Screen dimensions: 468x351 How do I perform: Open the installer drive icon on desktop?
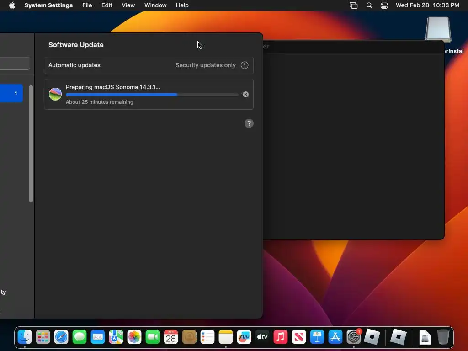click(438, 30)
